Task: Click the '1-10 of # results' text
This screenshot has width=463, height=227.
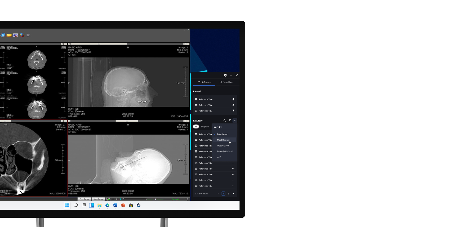Action: (x=201, y=194)
